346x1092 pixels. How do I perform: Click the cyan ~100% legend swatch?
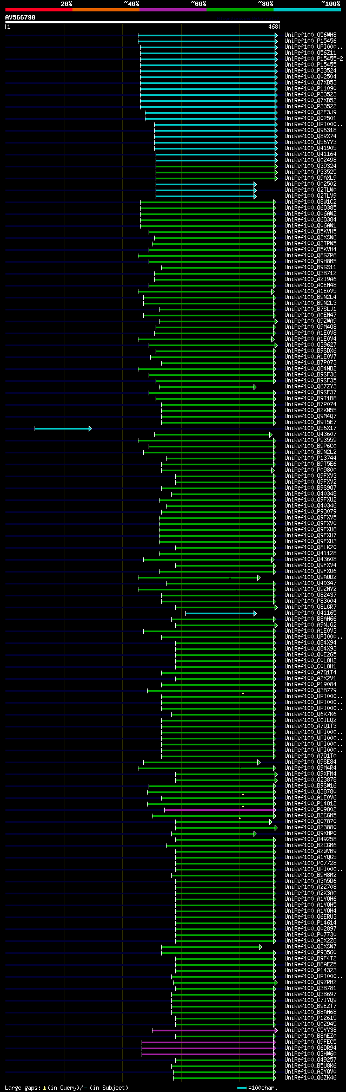point(307,9)
